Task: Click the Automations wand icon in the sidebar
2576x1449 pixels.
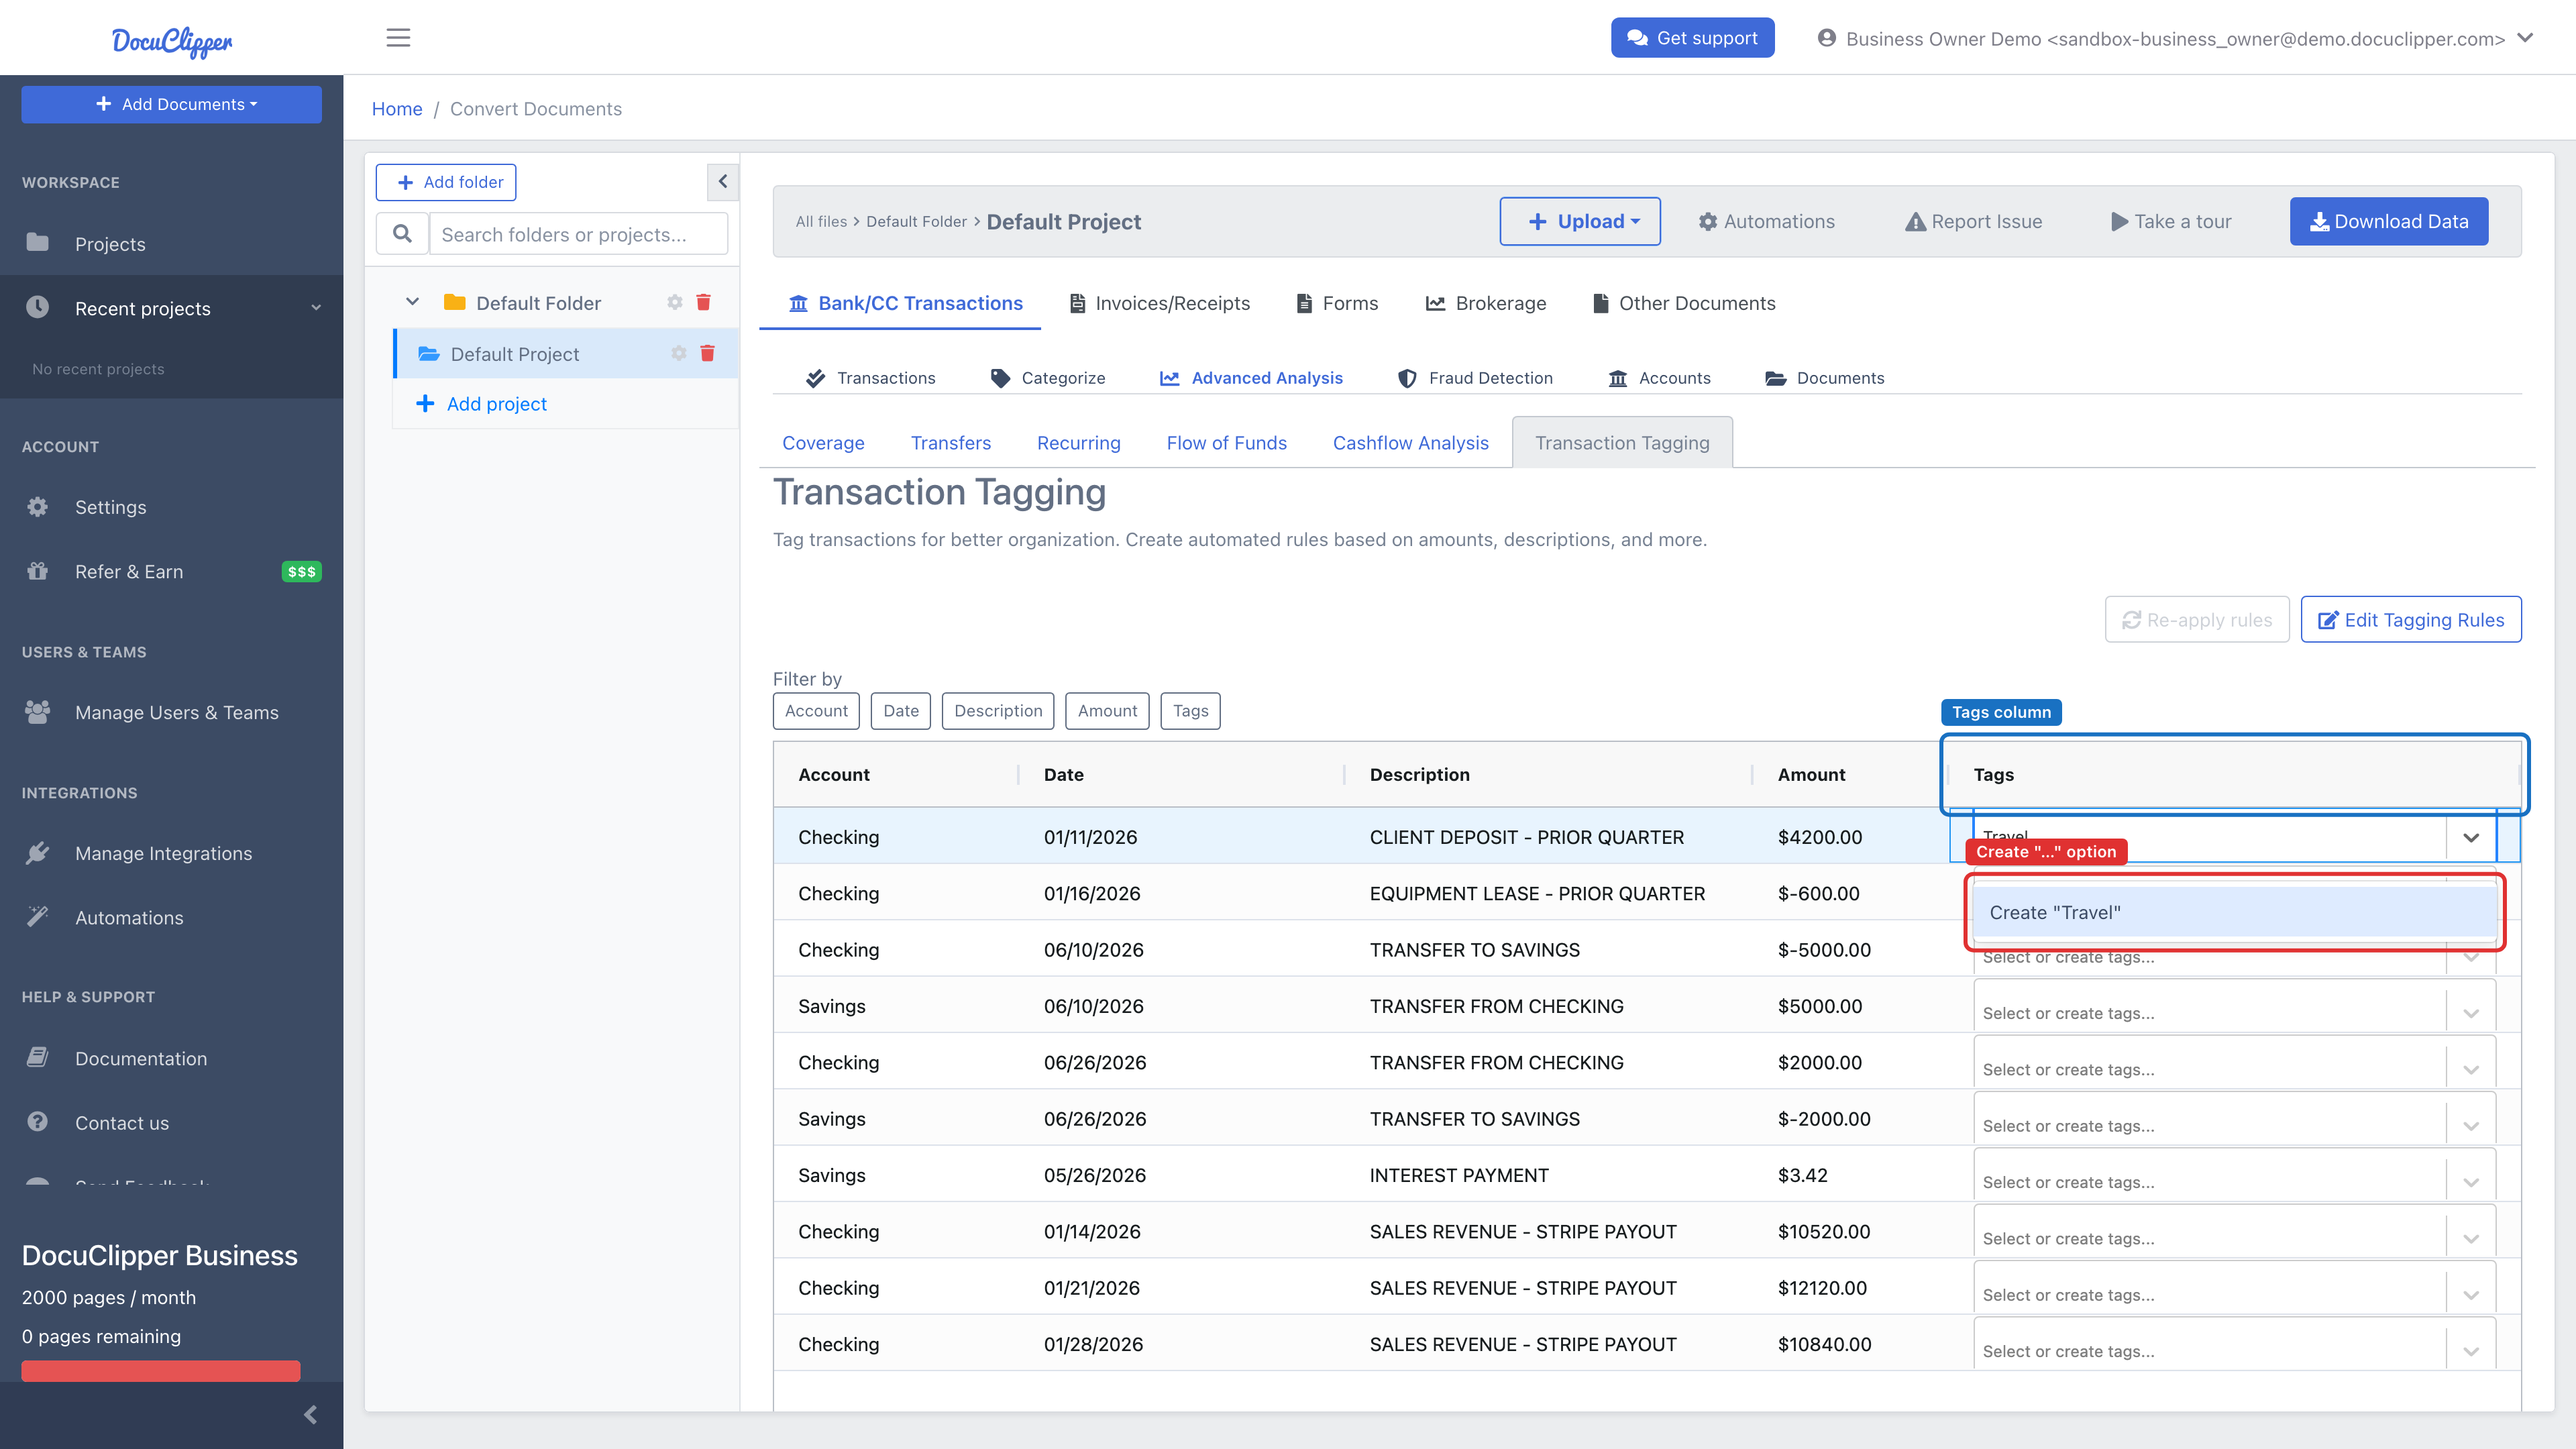Action: 38,916
